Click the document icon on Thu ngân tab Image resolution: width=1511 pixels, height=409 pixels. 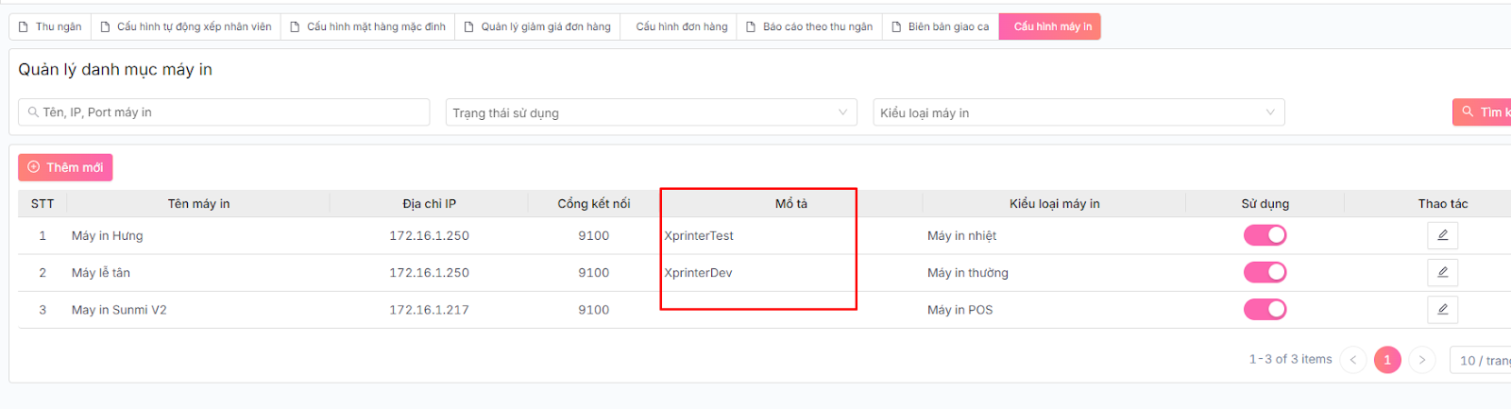(24, 26)
